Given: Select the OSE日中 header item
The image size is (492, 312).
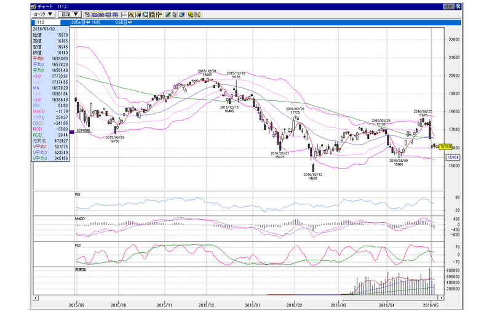Looking at the screenshot, I should coord(124,23).
